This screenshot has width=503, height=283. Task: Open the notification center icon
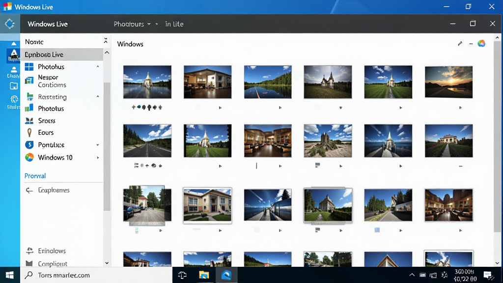click(x=489, y=275)
